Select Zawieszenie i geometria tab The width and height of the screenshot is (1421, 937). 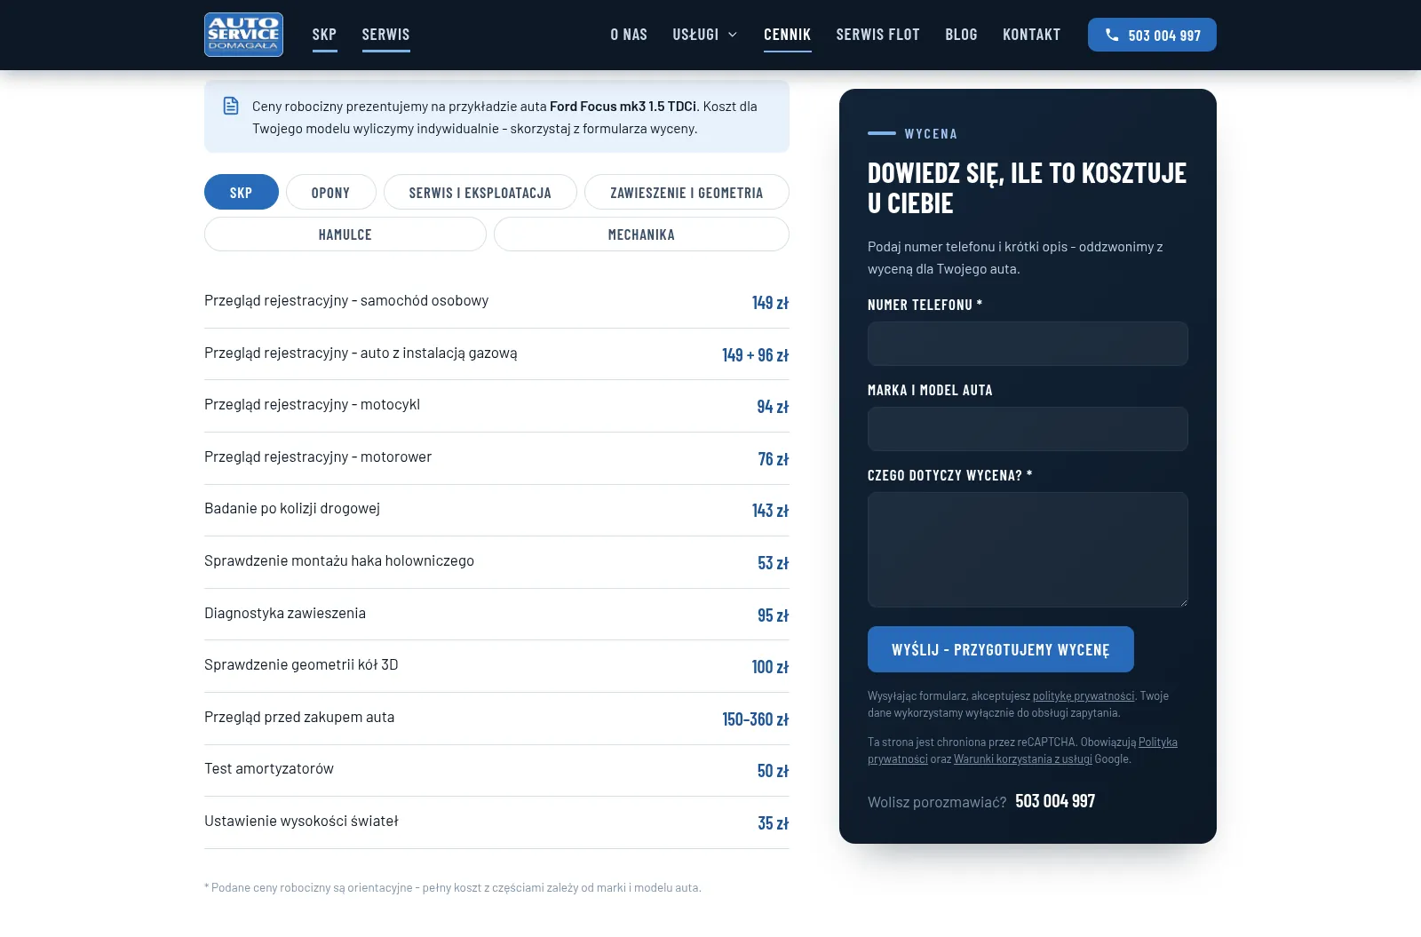coord(687,192)
